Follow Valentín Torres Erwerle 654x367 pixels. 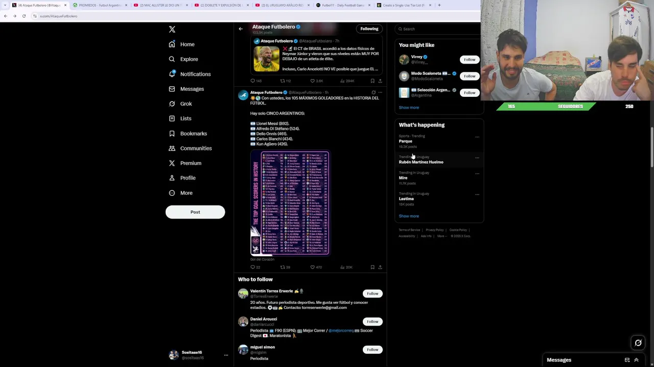click(372, 294)
